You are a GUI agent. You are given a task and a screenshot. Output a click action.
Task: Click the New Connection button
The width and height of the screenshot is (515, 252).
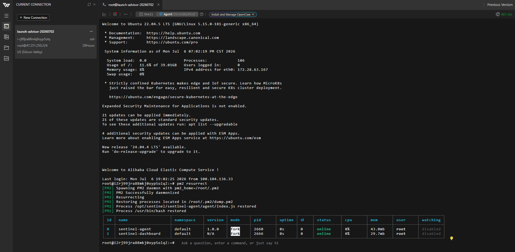point(33,17)
